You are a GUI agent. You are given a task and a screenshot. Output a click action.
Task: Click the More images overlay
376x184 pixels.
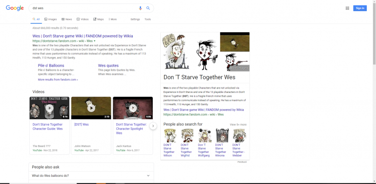coord(239,68)
